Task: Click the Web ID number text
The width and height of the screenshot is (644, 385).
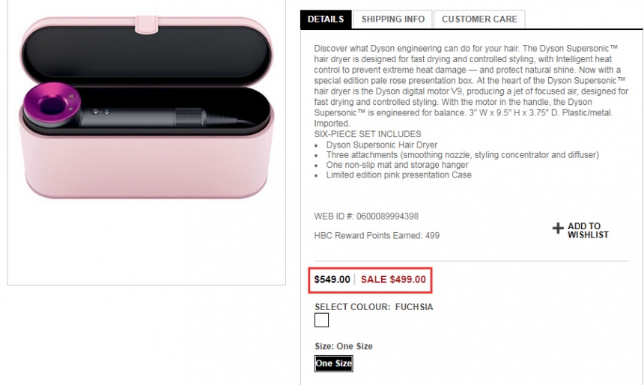Action: pyautogui.click(x=366, y=216)
